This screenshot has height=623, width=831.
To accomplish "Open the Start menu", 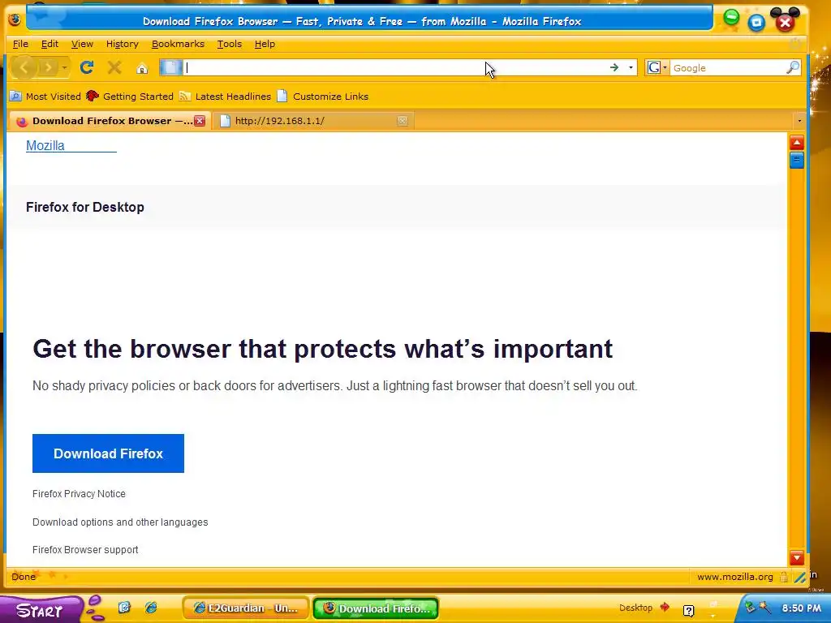I will (x=41, y=609).
